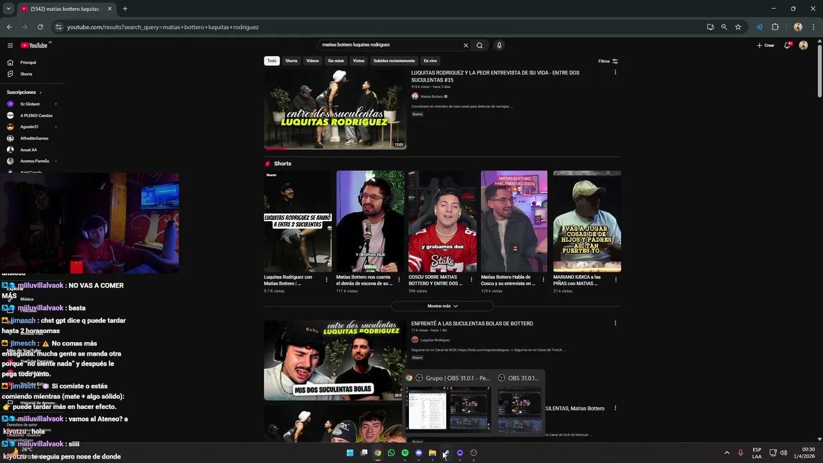Go to the YouTube home logo
The width and height of the screenshot is (823, 463).
pos(34,45)
